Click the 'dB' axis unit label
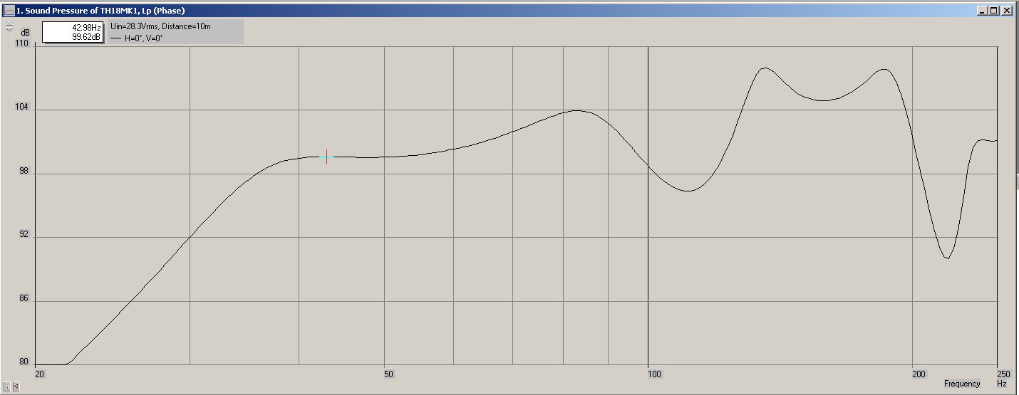Image resolution: width=1019 pixels, height=395 pixels. pos(25,33)
